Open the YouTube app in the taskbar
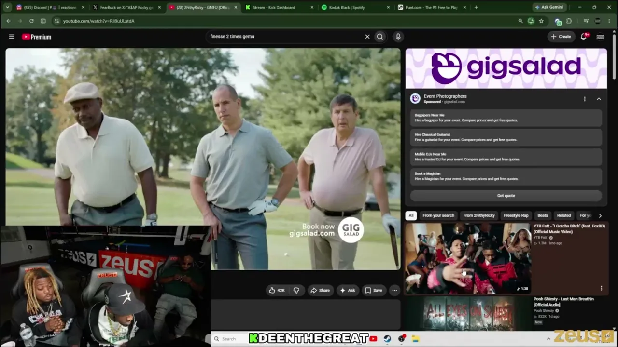The height and width of the screenshot is (347, 618). click(x=374, y=339)
